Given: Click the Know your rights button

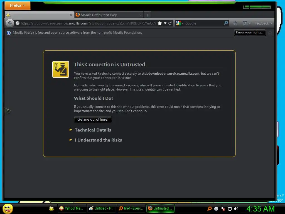Looking at the screenshot, I should click(x=250, y=32).
